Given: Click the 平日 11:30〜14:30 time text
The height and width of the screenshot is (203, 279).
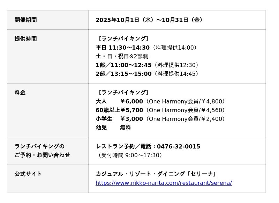Looking at the screenshot, I should (x=122, y=48).
